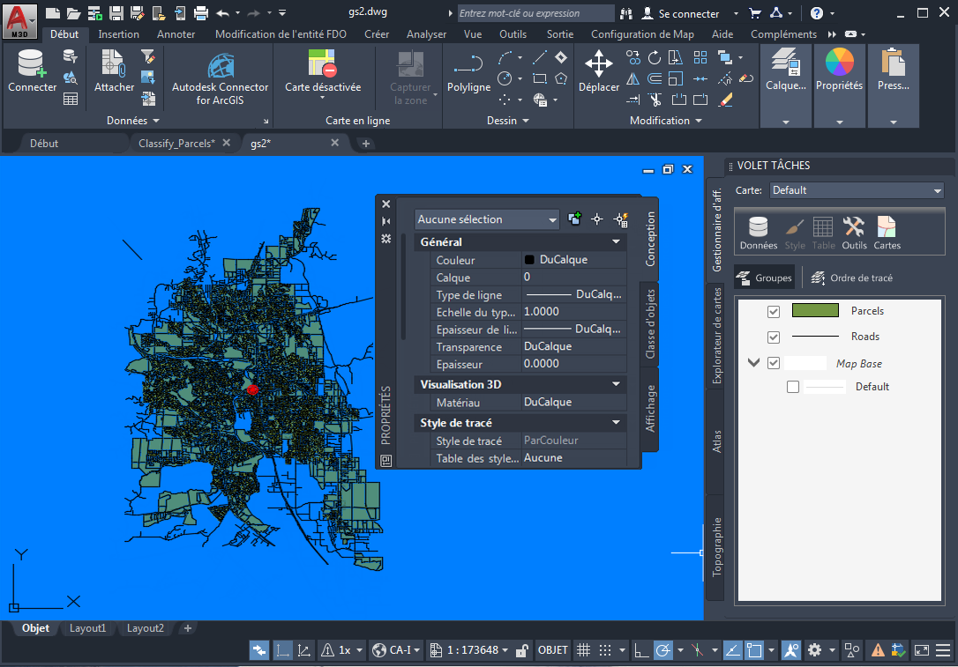Enable the Default layer checkbox
The image size is (958, 667).
coord(793,387)
